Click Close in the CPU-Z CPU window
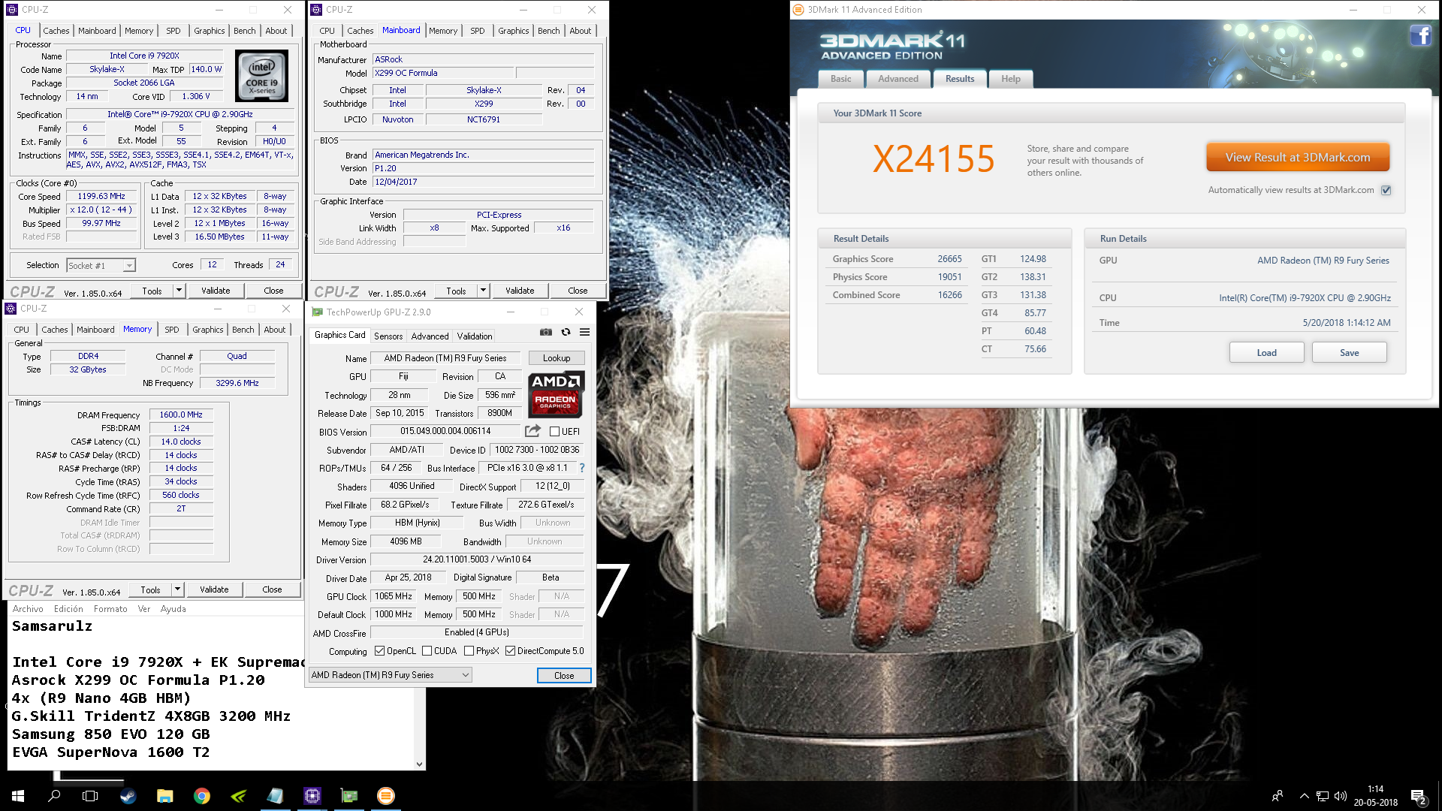 pyautogui.click(x=273, y=291)
